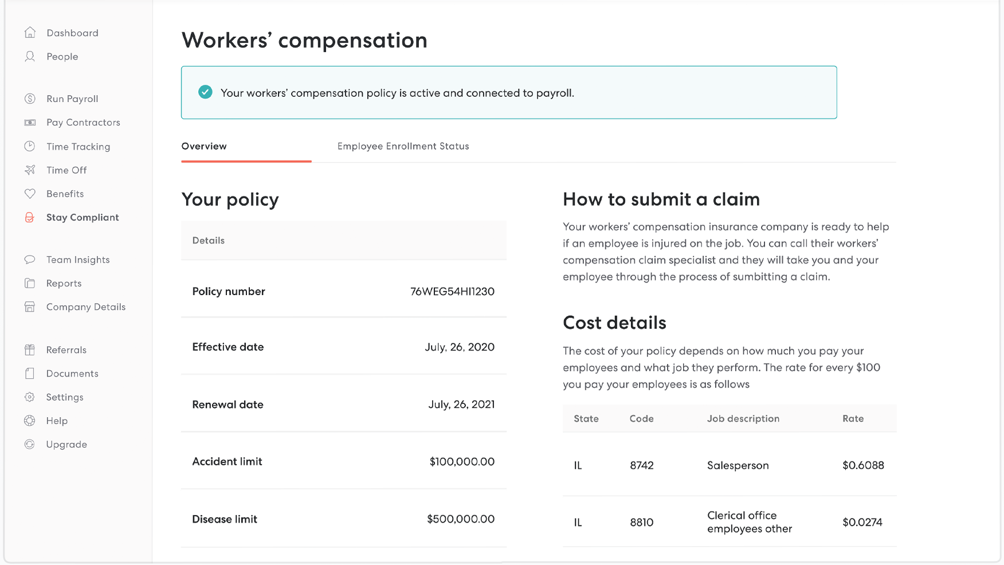Open Benefits using the heart icon
Screen dimensions: 1004x565
(31, 194)
